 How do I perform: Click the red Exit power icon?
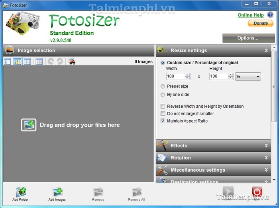pos(257,192)
